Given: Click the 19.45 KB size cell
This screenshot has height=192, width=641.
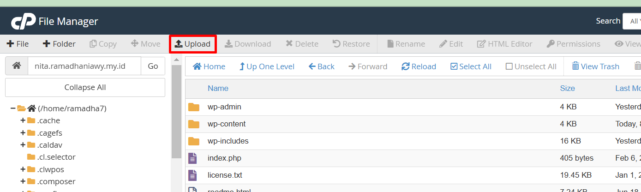Looking at the screenshot, I should tap(575, 175).
